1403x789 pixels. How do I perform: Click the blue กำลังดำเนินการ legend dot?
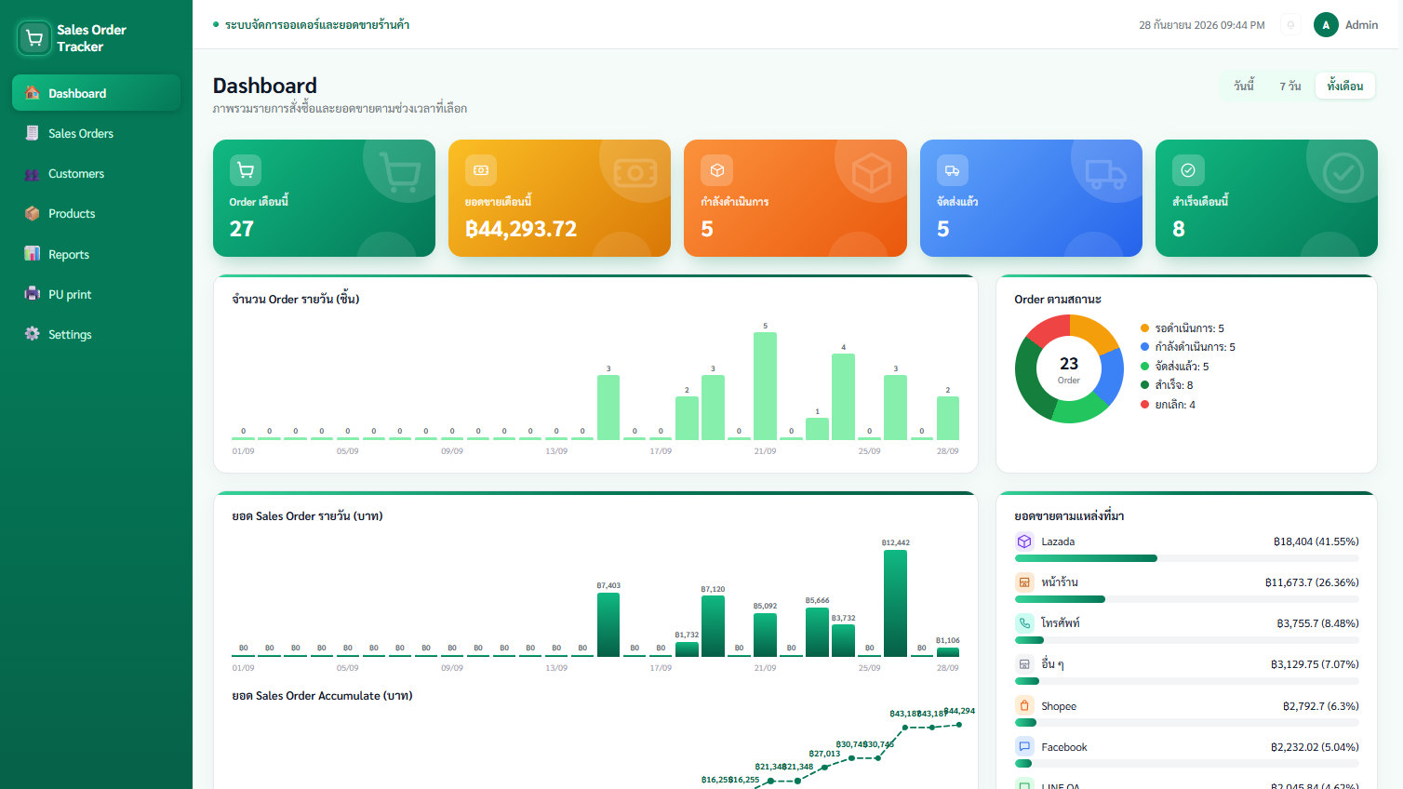coord(1144,347)
